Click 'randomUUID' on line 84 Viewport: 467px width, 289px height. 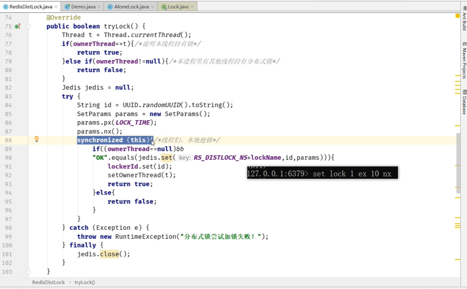click(x=161, y=105)
